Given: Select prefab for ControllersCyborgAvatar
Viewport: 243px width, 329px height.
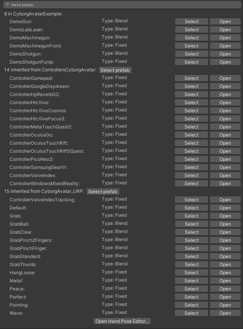Looking at the screenshot, I should tap(116, 70).
